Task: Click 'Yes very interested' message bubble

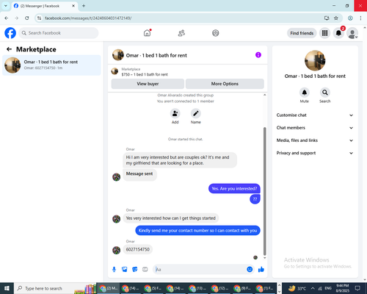Action: click(x=170, y=218)
